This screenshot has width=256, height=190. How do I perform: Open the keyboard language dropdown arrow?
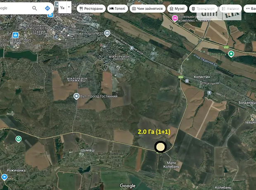coord(69,7)
